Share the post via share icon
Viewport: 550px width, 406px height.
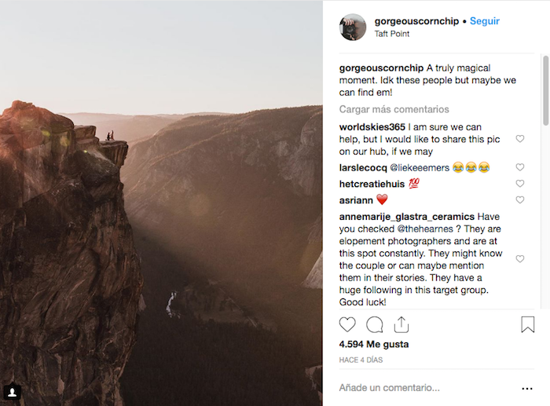[401, 324]
